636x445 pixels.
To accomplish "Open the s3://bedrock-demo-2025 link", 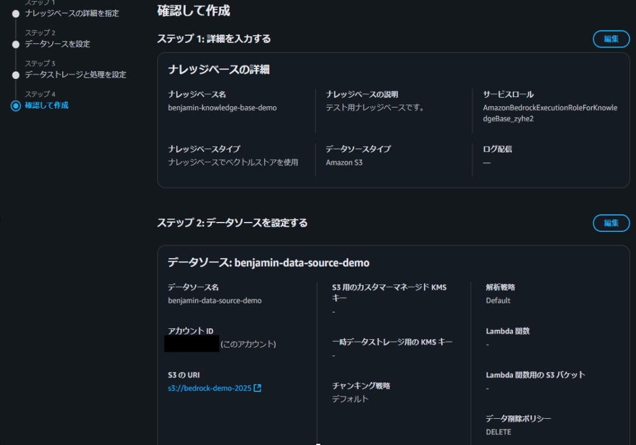I will pos(210,388).
